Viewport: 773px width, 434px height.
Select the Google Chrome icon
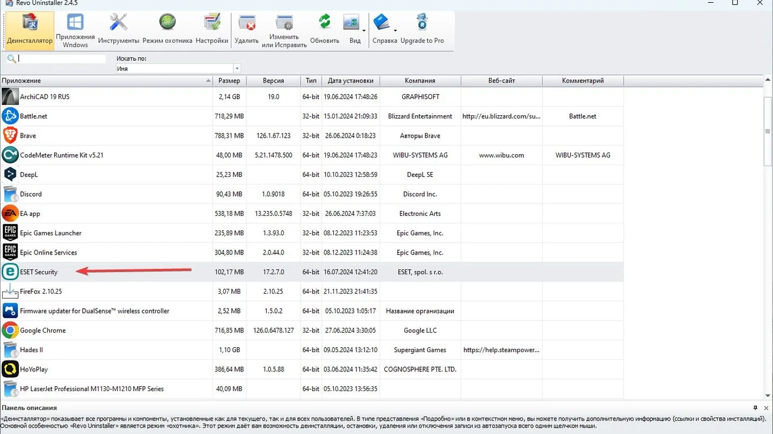point(10,331)
